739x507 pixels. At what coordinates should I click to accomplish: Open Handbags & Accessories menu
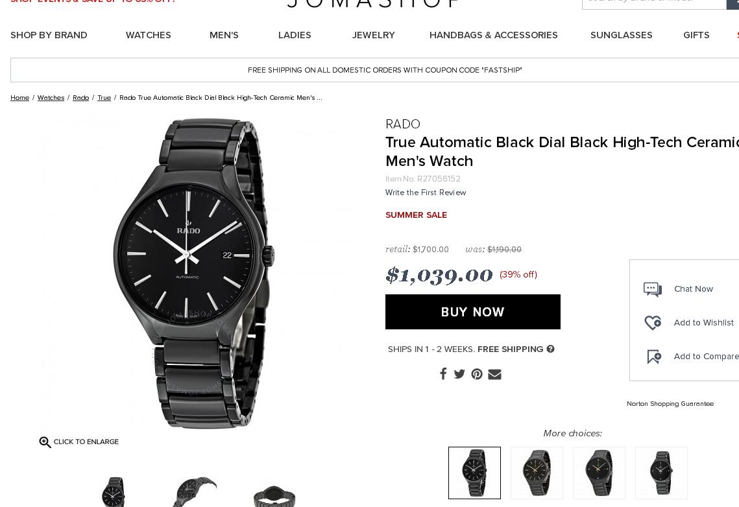pyautogui.click(x=493, y=35)
